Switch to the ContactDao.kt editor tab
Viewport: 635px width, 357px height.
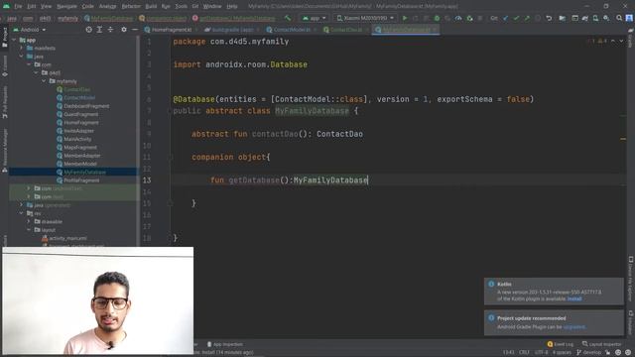click(x=346, y=30)
